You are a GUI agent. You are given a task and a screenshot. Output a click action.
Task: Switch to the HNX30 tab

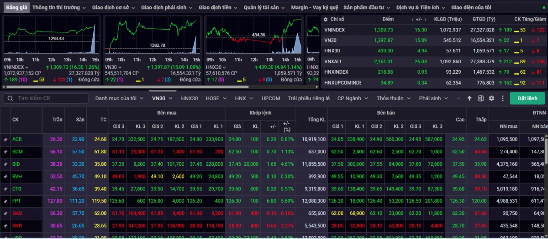coord(189,98)
